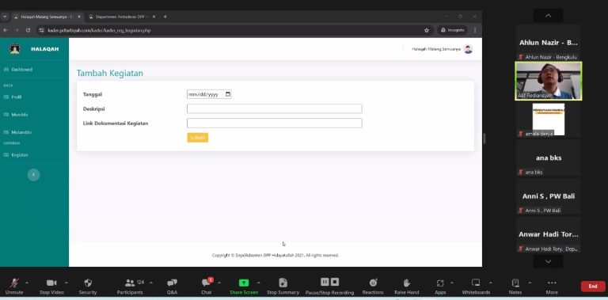Collapse sidebar with round arrow button

(x=34, y=175)
